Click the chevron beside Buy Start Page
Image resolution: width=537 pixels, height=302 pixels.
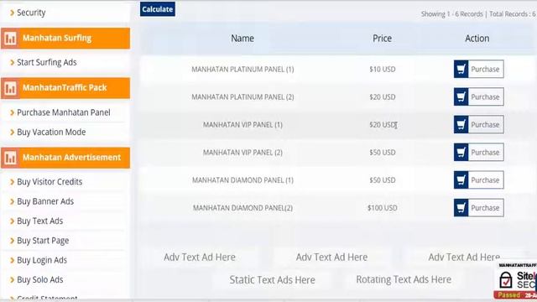click(x=12, y=241)
